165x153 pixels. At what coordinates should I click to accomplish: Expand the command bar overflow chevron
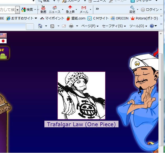[161, 24]
